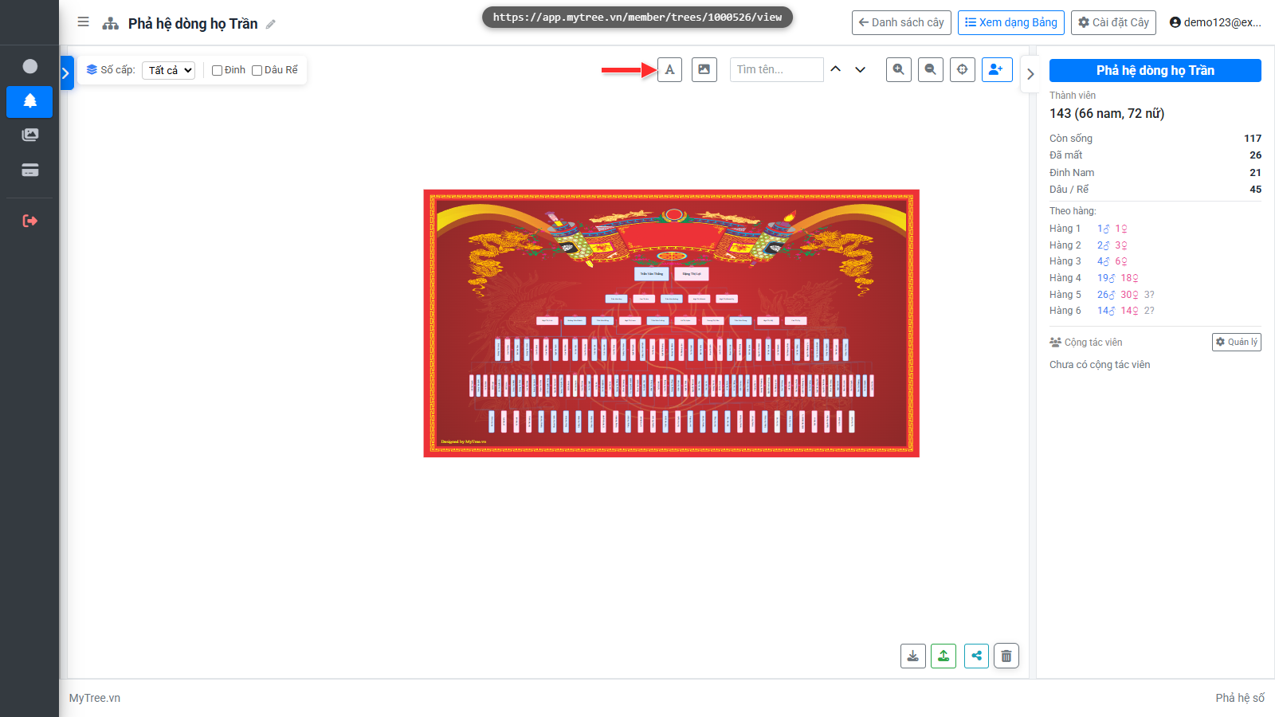Open the payment card sidebar icon
The width and height of the screenshot is (1275, 717).
point(29,170)
